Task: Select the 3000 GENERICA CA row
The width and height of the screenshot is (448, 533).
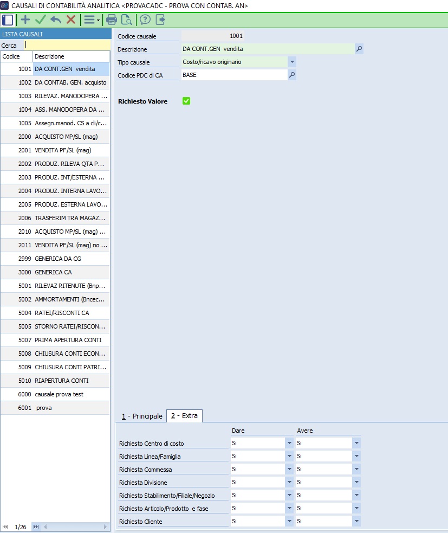Action: tap(54, 272)
